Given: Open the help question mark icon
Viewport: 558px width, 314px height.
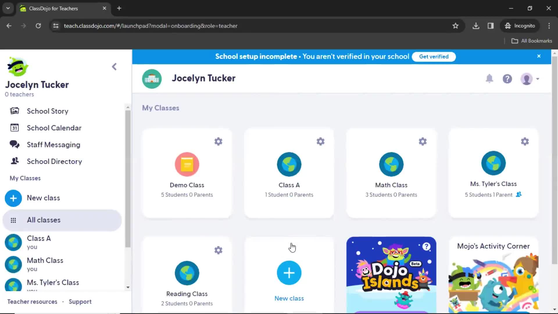Looking at the screenshot, I should (507, 79).
